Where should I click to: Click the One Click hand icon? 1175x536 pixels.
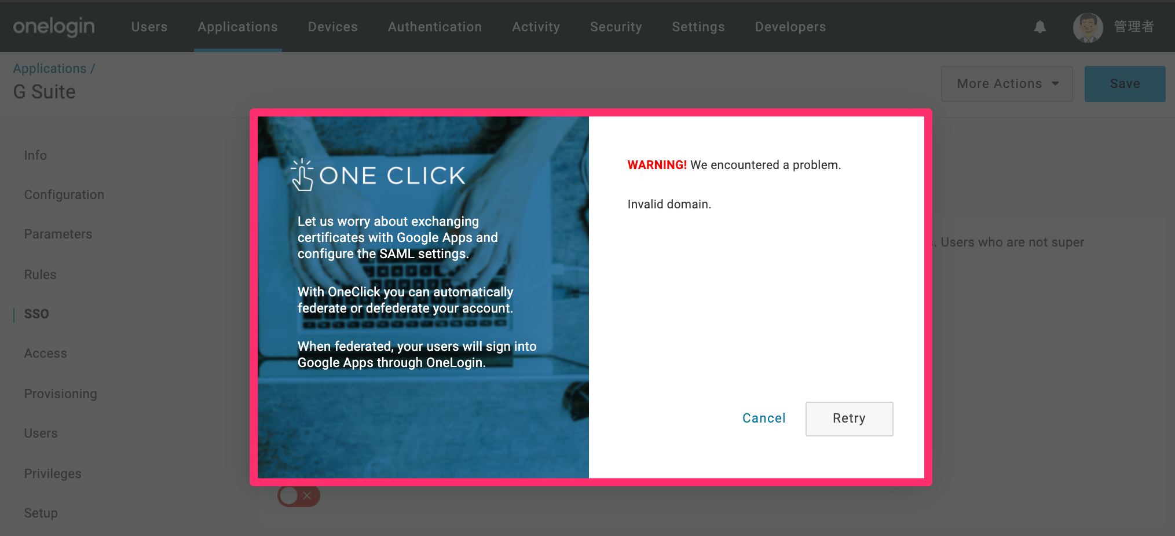click(302, 175)
